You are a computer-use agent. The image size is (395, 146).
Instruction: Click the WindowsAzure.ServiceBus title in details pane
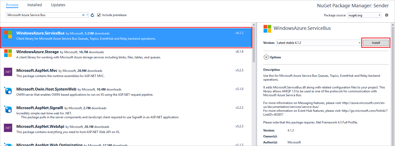pyautogui.click(x=302, y=28)
